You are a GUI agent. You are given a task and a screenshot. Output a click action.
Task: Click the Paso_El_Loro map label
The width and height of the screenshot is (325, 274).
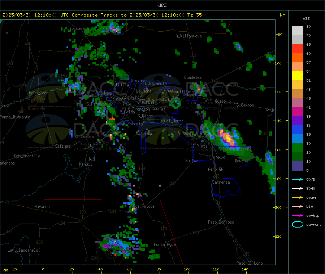pos(250,263)
